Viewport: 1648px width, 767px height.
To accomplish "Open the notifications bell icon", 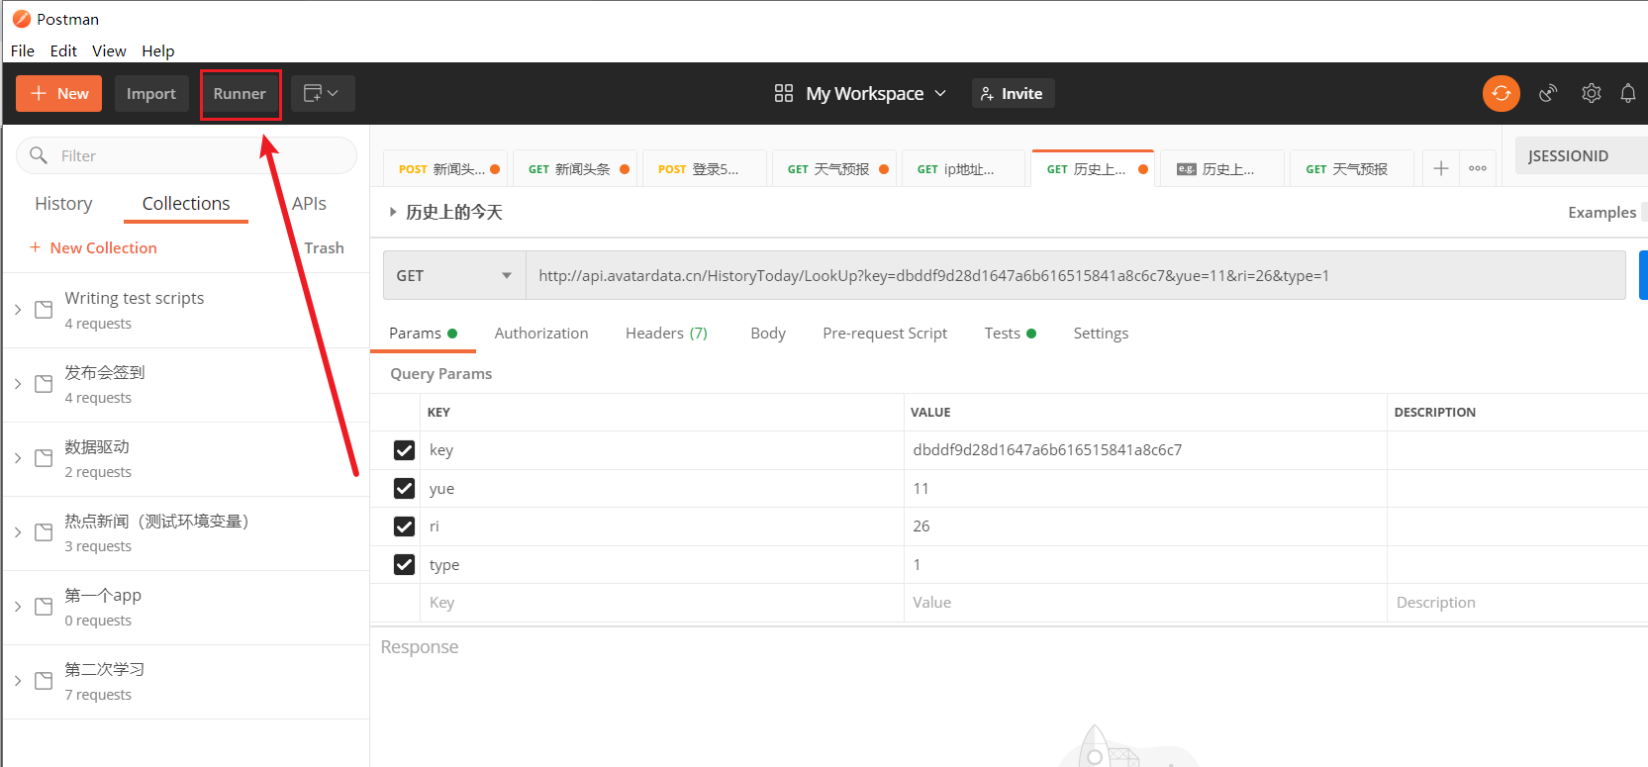I will click(x=1627, y=93).
